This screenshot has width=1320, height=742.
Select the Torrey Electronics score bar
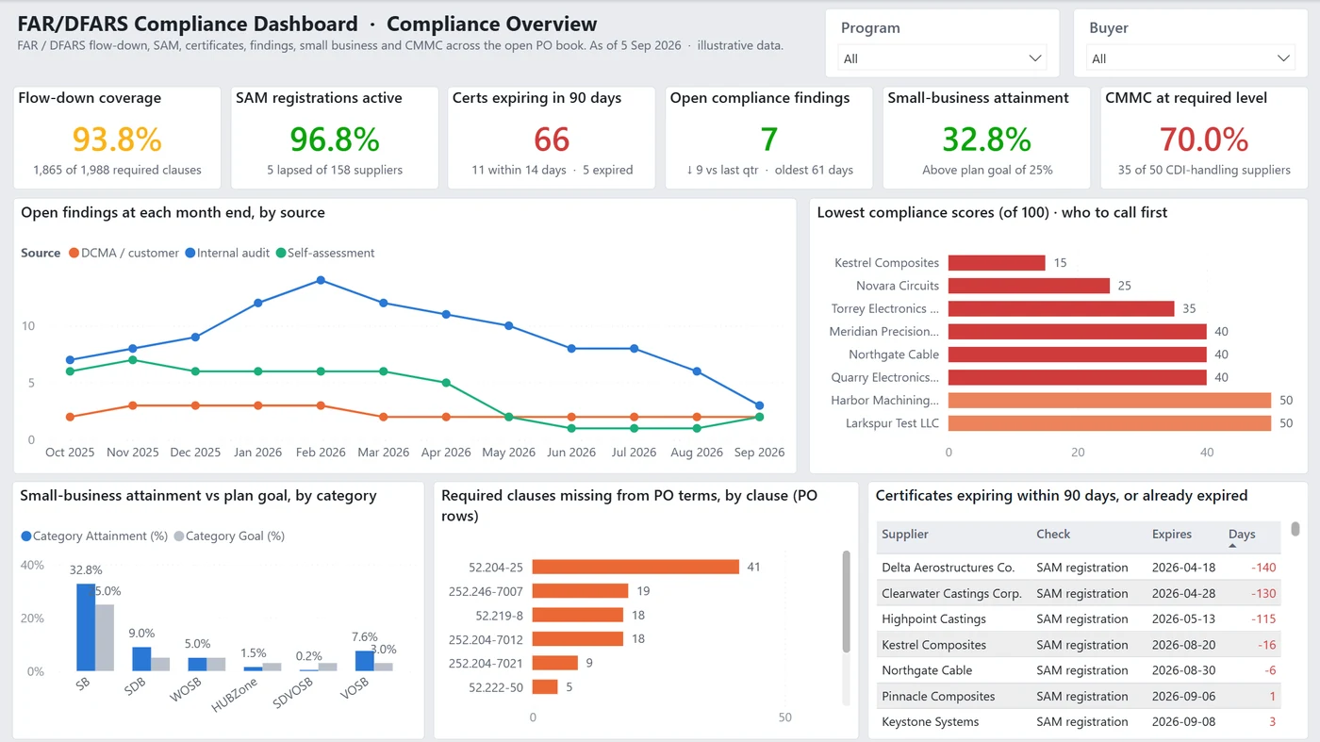point(1061,308)
